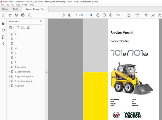Switch to the Tools tab

pos(15,9)
